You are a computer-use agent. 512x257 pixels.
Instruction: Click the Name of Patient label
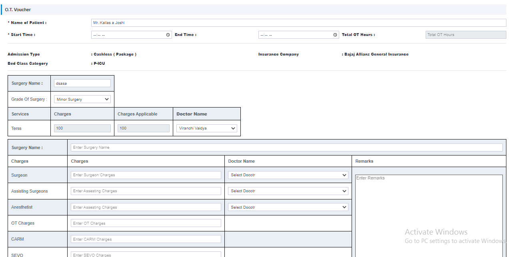(x=27, y=23)
